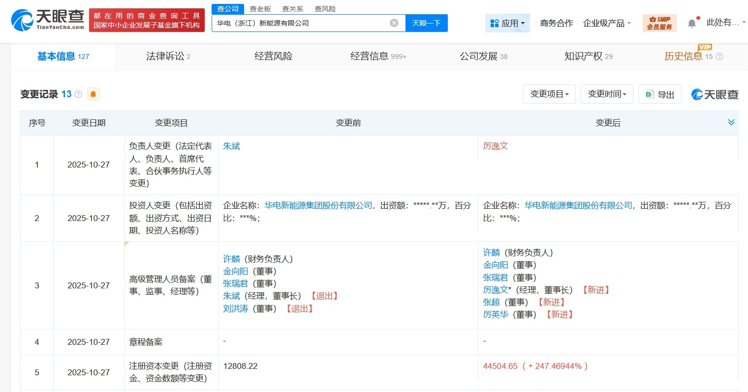This screenshot has width=748, height=392.
Task: Click inside the company search input field
Action: click(x=300, y=23)
